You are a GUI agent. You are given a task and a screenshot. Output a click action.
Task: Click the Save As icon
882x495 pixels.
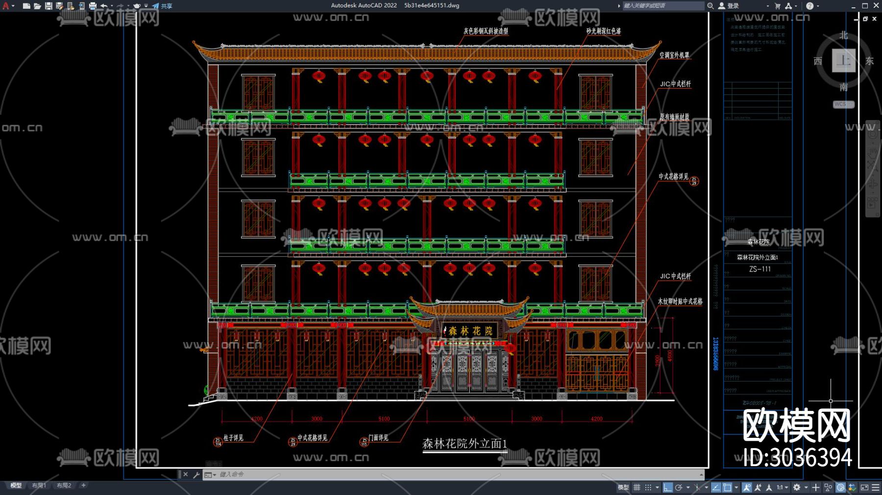coord(59,6)
